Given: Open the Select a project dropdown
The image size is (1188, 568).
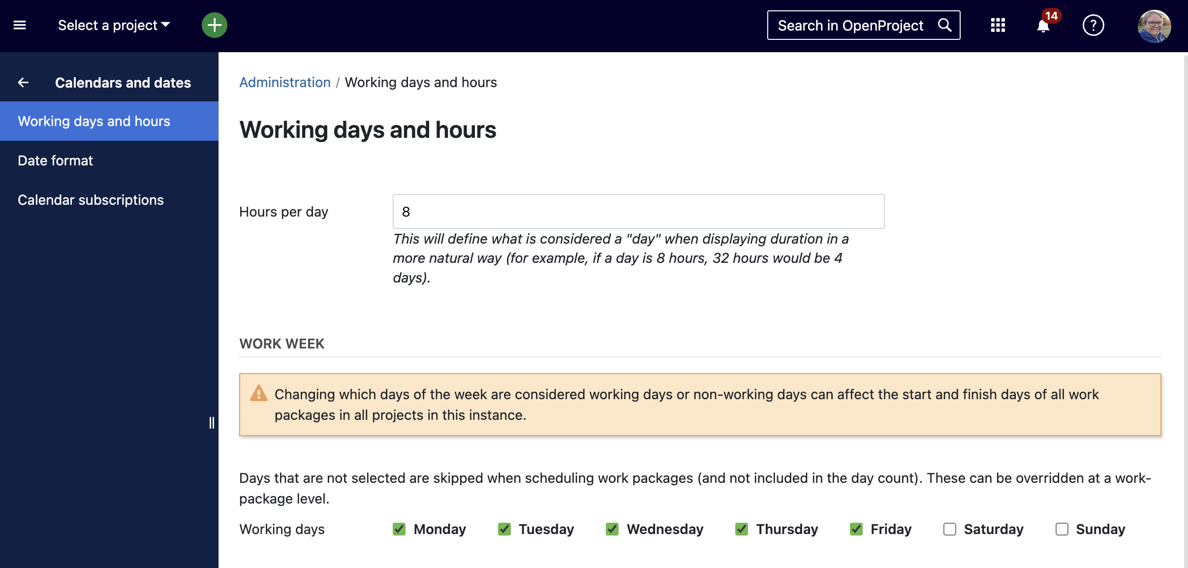Looking at the screenshot, I should tap(114, 24).
